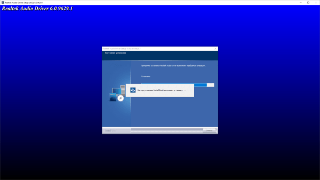
Task: Click the InstallShield logo in the dialog footer
Action: click(111, 131)
